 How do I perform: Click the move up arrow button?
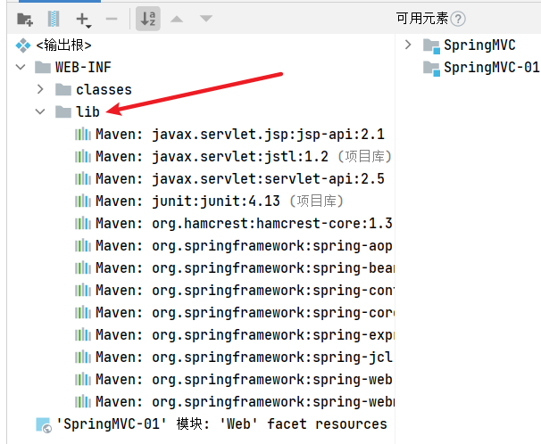[x=177, y=19]
